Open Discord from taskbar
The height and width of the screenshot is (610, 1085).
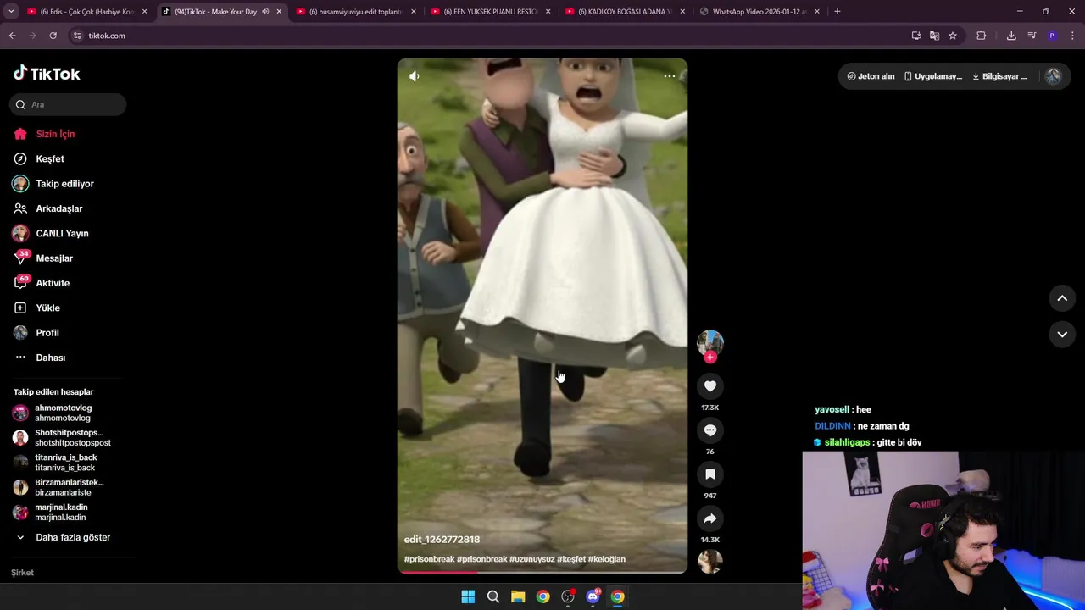click(x=593, y=596)
